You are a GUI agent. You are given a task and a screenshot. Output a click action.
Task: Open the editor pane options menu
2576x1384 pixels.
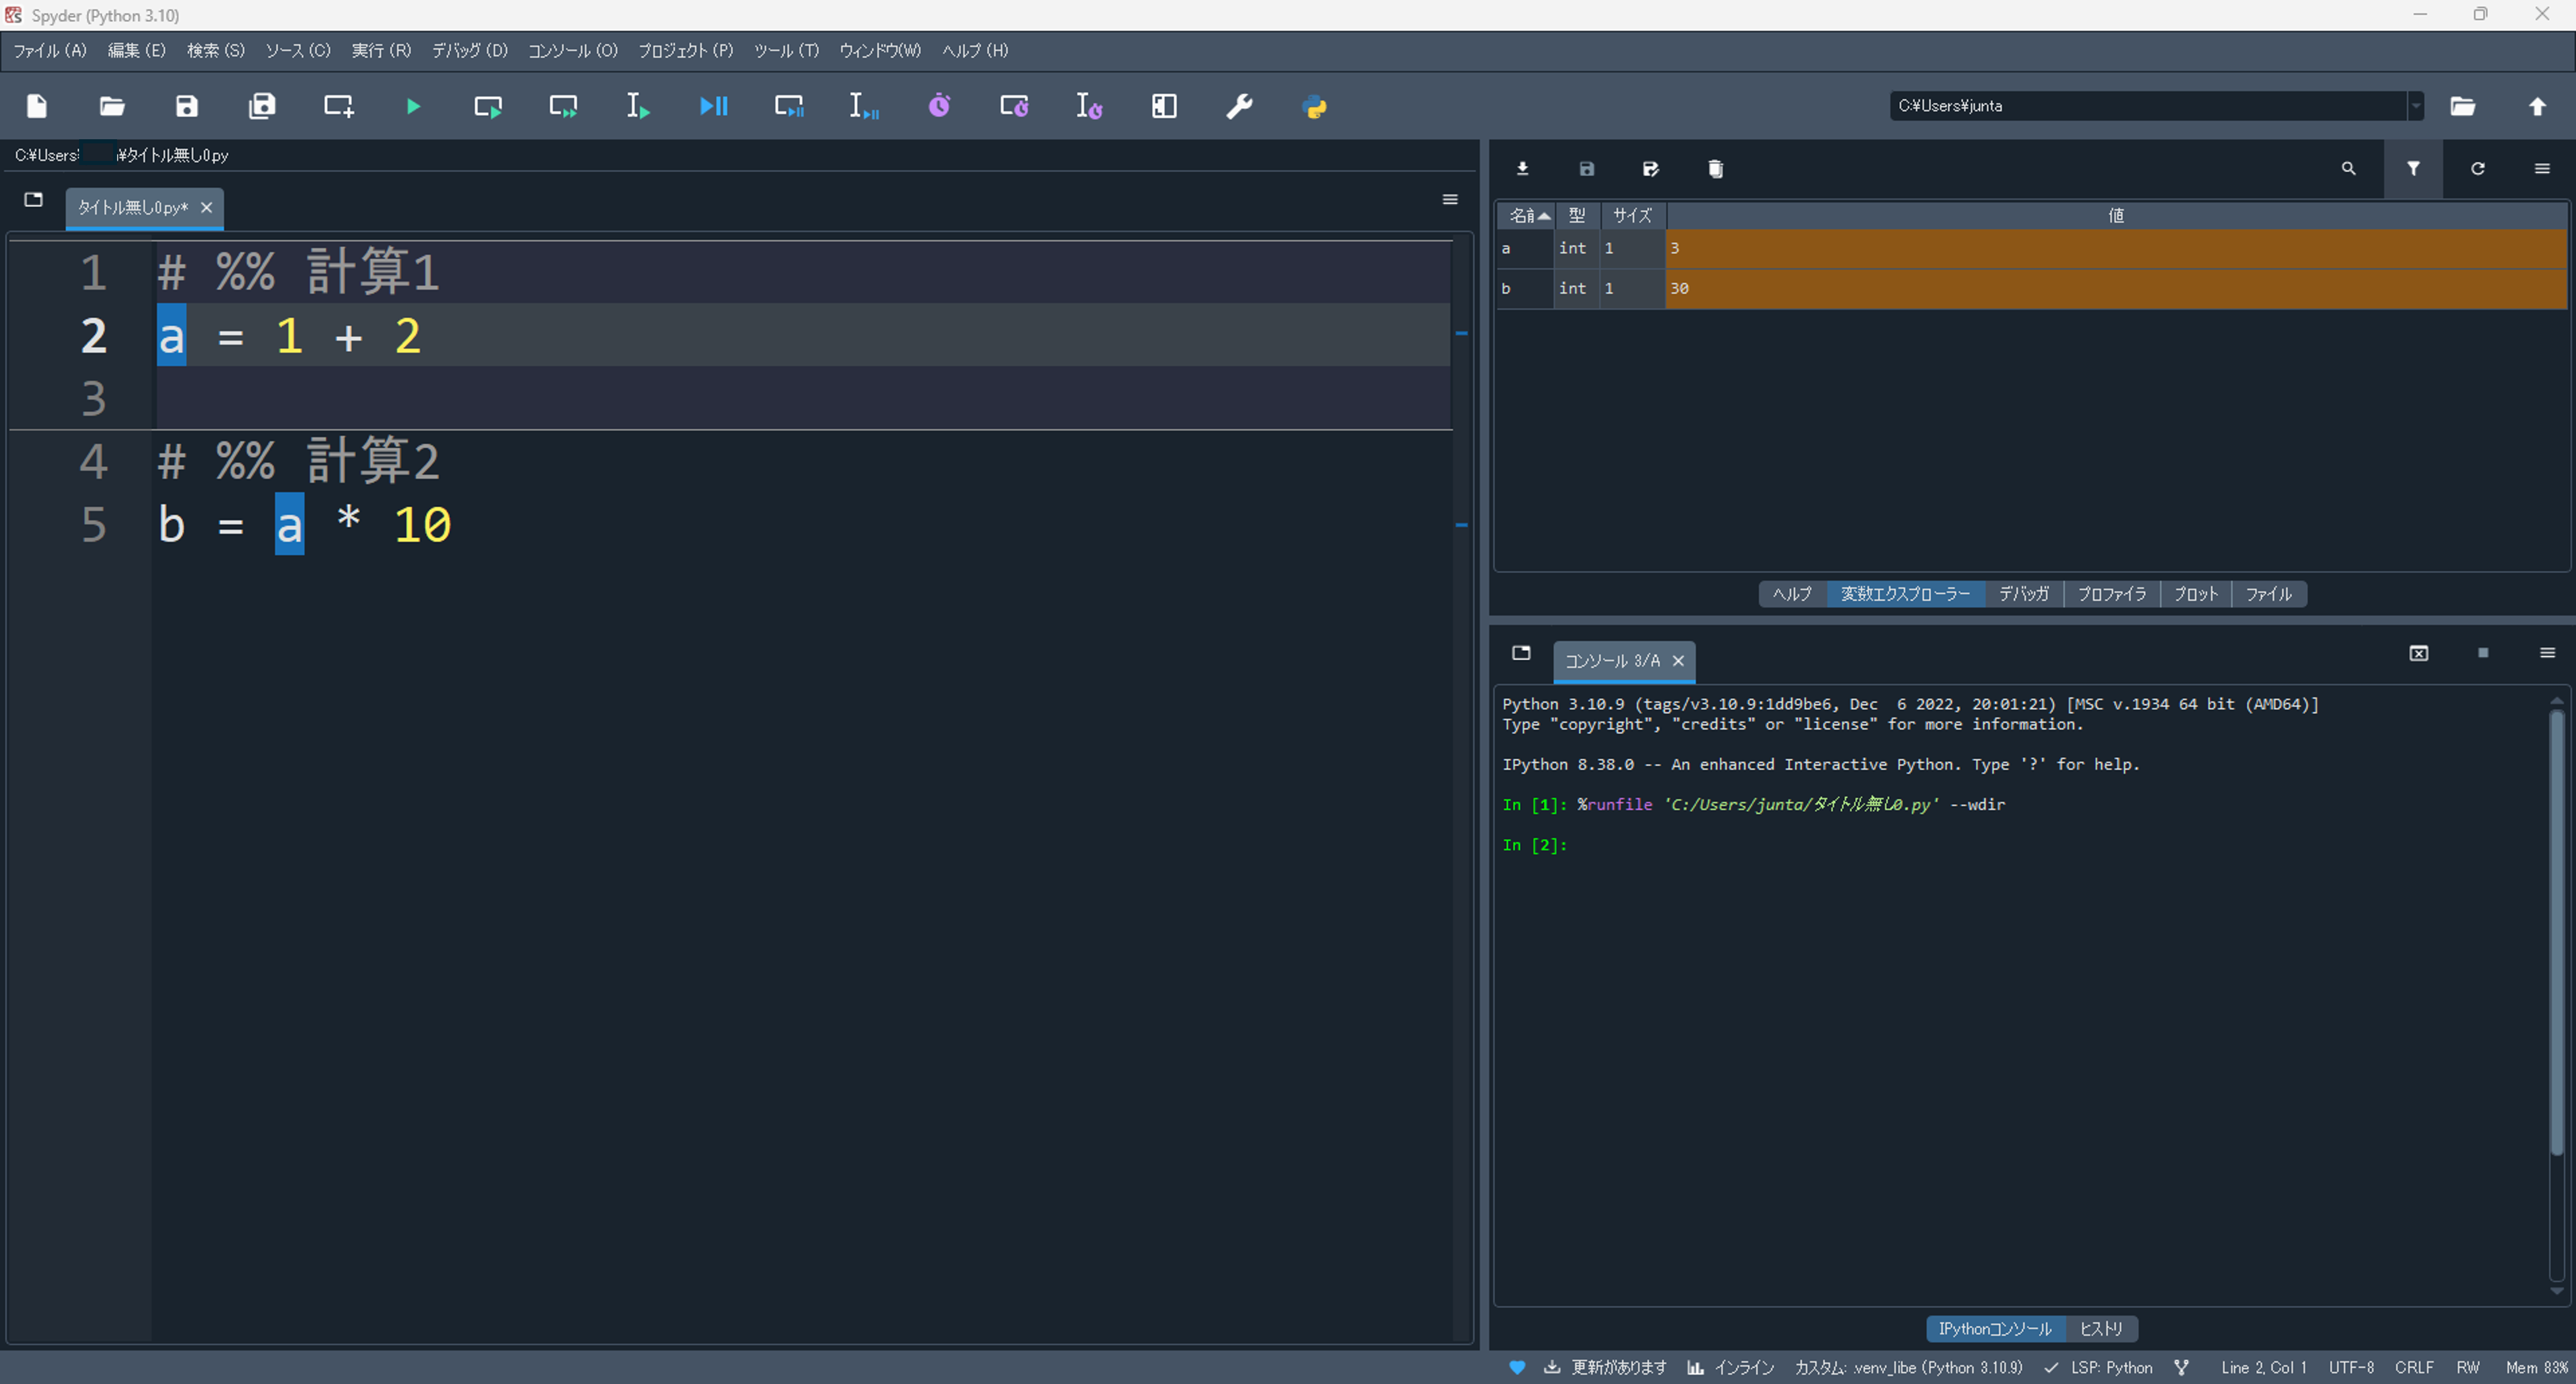(1450, 200)
